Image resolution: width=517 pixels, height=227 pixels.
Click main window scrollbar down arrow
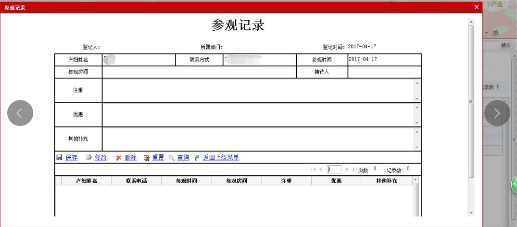(471, 213)
